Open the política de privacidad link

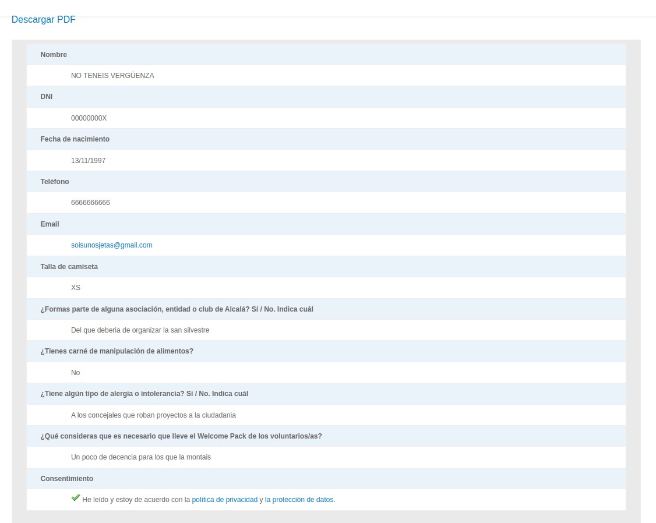click(225, 500)
